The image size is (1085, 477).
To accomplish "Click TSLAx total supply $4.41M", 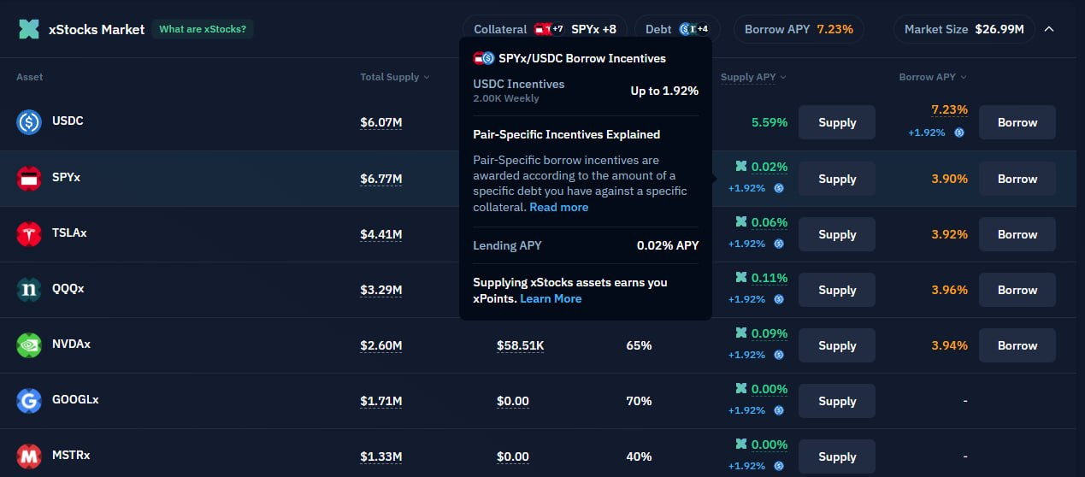I will pos(381,234).
